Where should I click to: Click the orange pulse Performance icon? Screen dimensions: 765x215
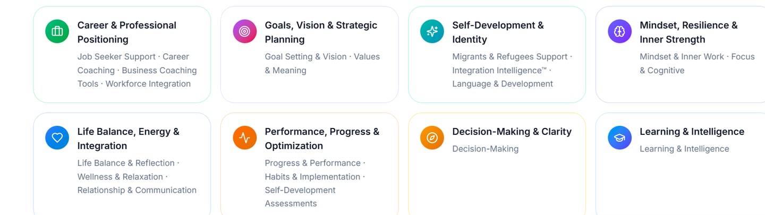pos(244,137)
